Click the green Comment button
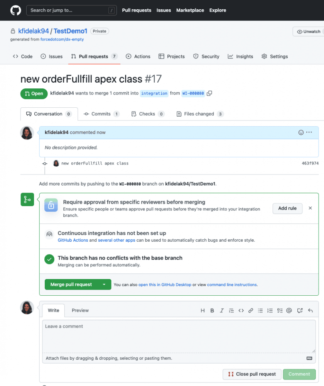 coord(299,374)
